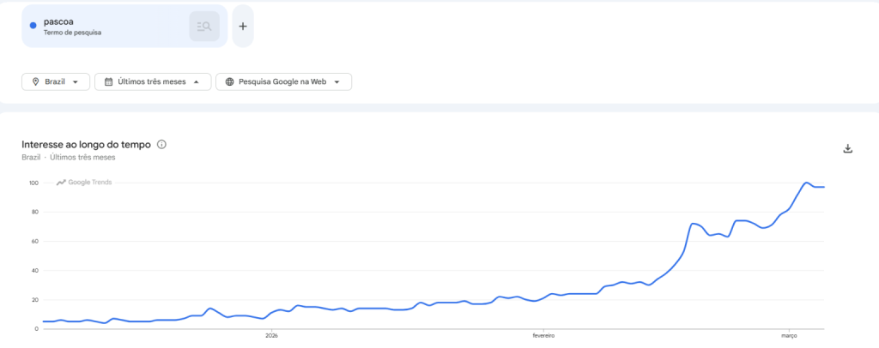Open the info tooltip for Interesse ao longo do tempo
The image size is (879, 348).
point(161,145)
